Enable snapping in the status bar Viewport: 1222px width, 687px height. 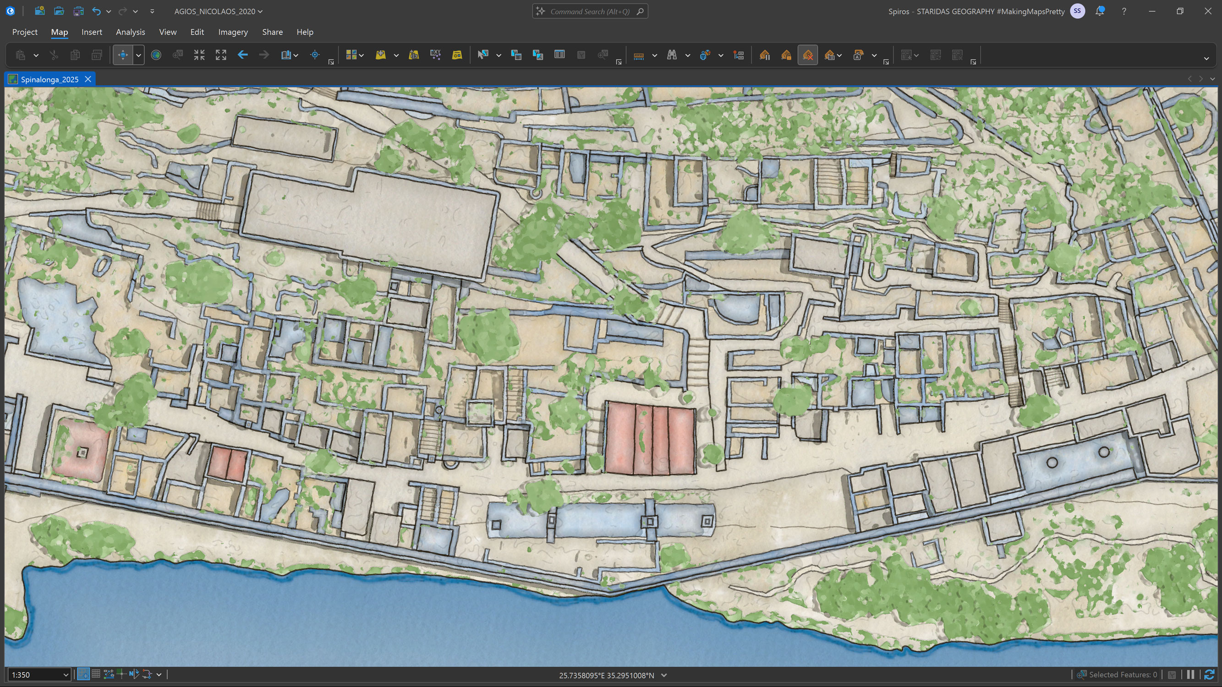(147, 674)
